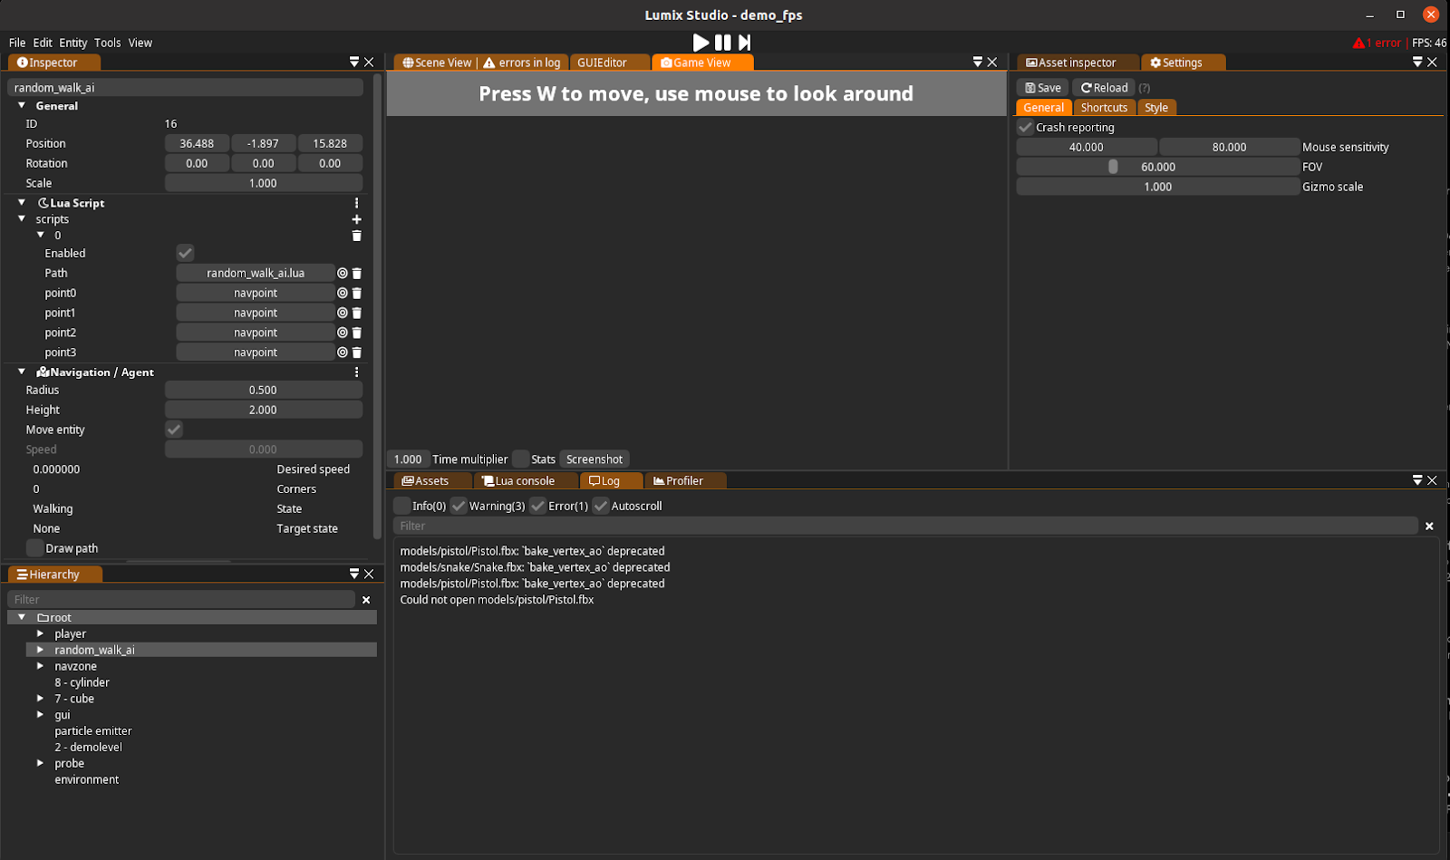Remove Path resource via trash icon

coord(356,273)
